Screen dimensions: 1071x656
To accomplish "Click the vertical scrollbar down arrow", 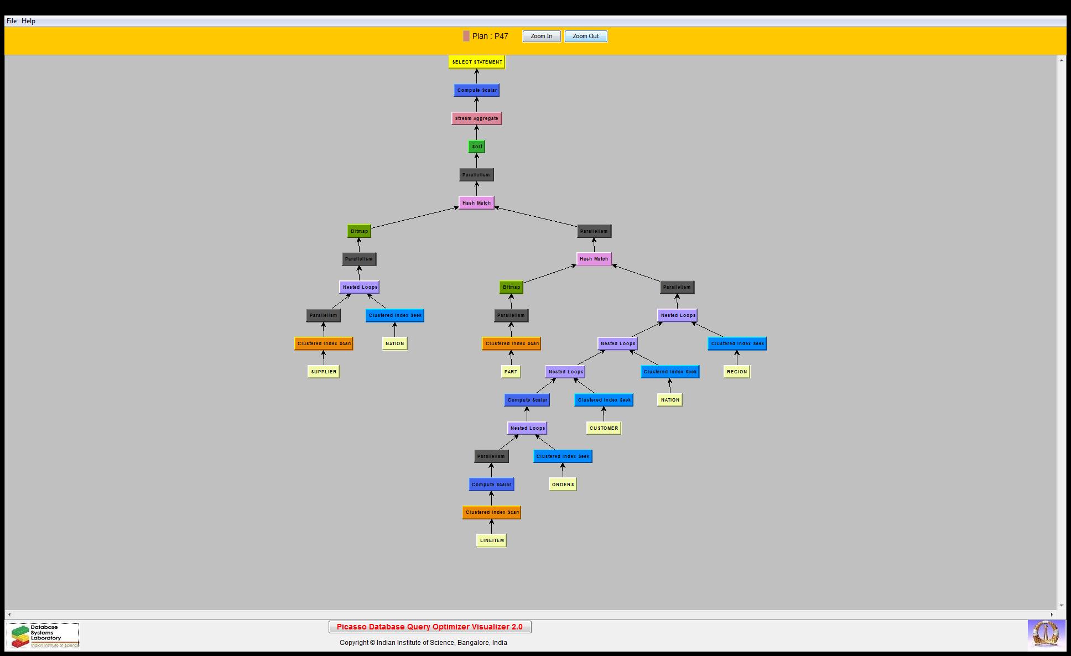I will pos(1061,606).
